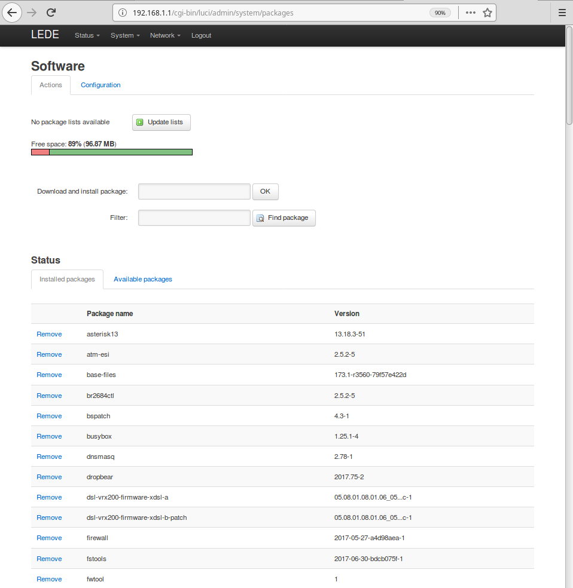573x588 pixels.
Task: Expand the Status dropdown menu
Action: (x=87, y=35)
